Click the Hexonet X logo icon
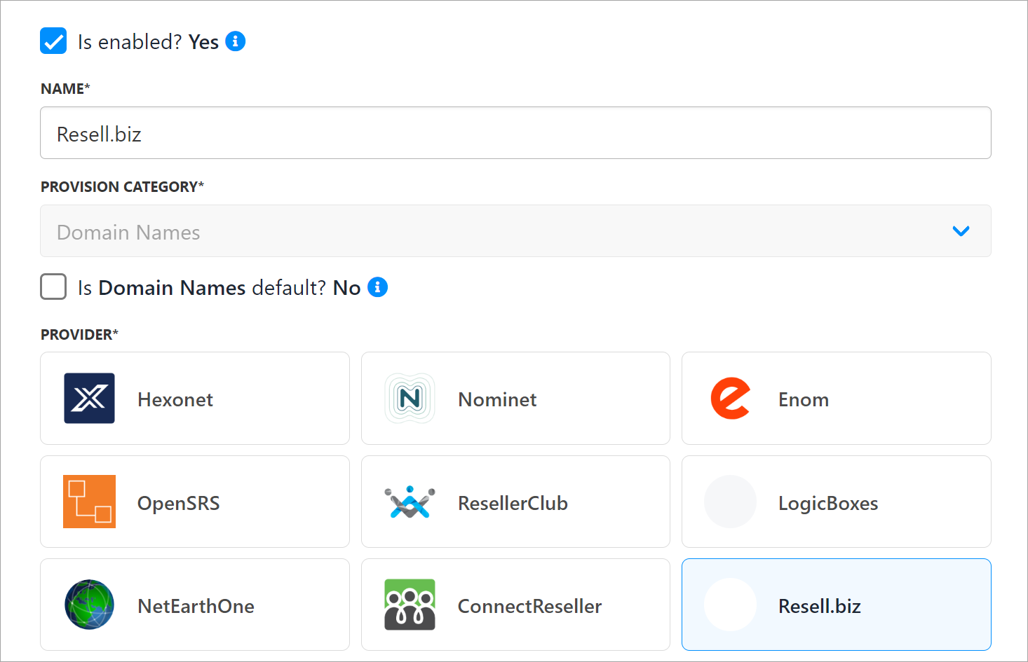The image size is (1028, 662). [89, 399]
